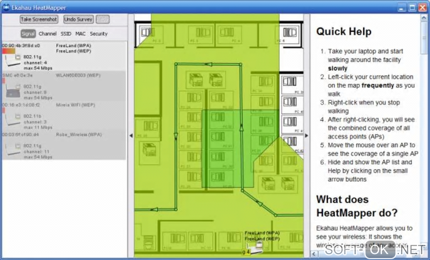430x260 pixels.
Task: Click the lone printer icon left of survey path
Action: click(150, 150)
